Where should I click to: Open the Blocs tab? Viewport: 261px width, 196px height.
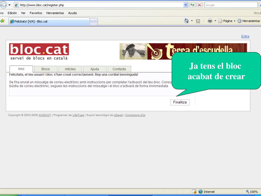[x=46, y=69]
